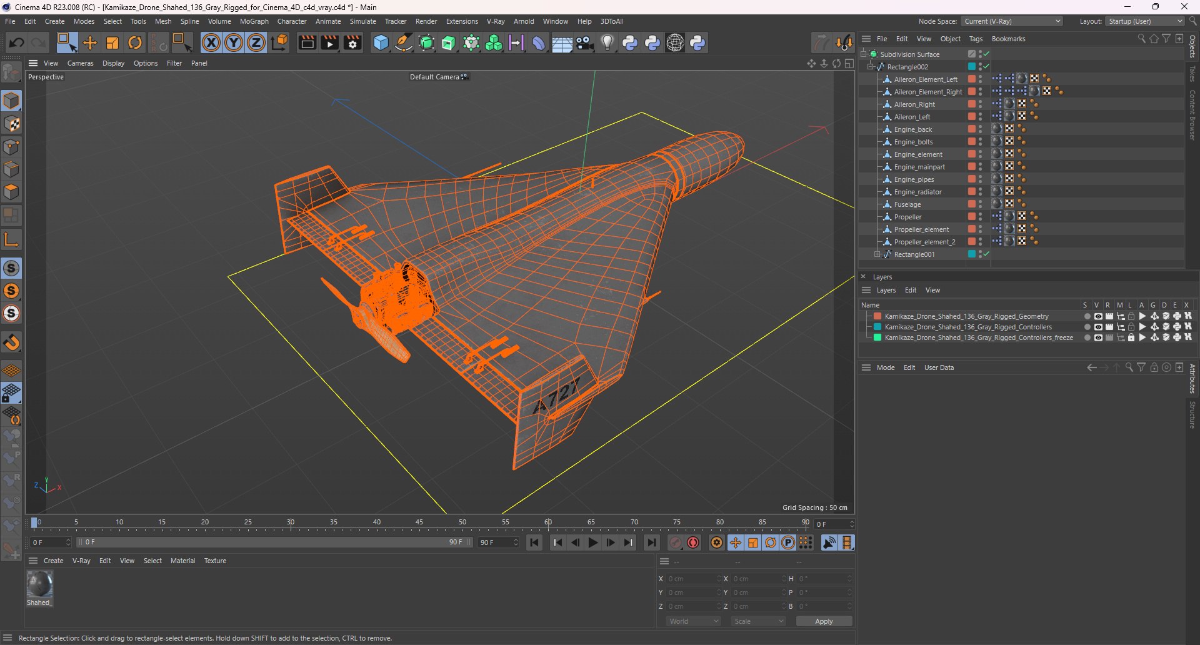This screenshot has height=645, width=1200.
Task: Open the World coordinate system dropdown
Action: (693, 621)
